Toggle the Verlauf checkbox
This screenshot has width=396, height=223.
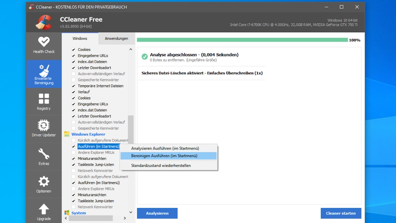[73, 92]
